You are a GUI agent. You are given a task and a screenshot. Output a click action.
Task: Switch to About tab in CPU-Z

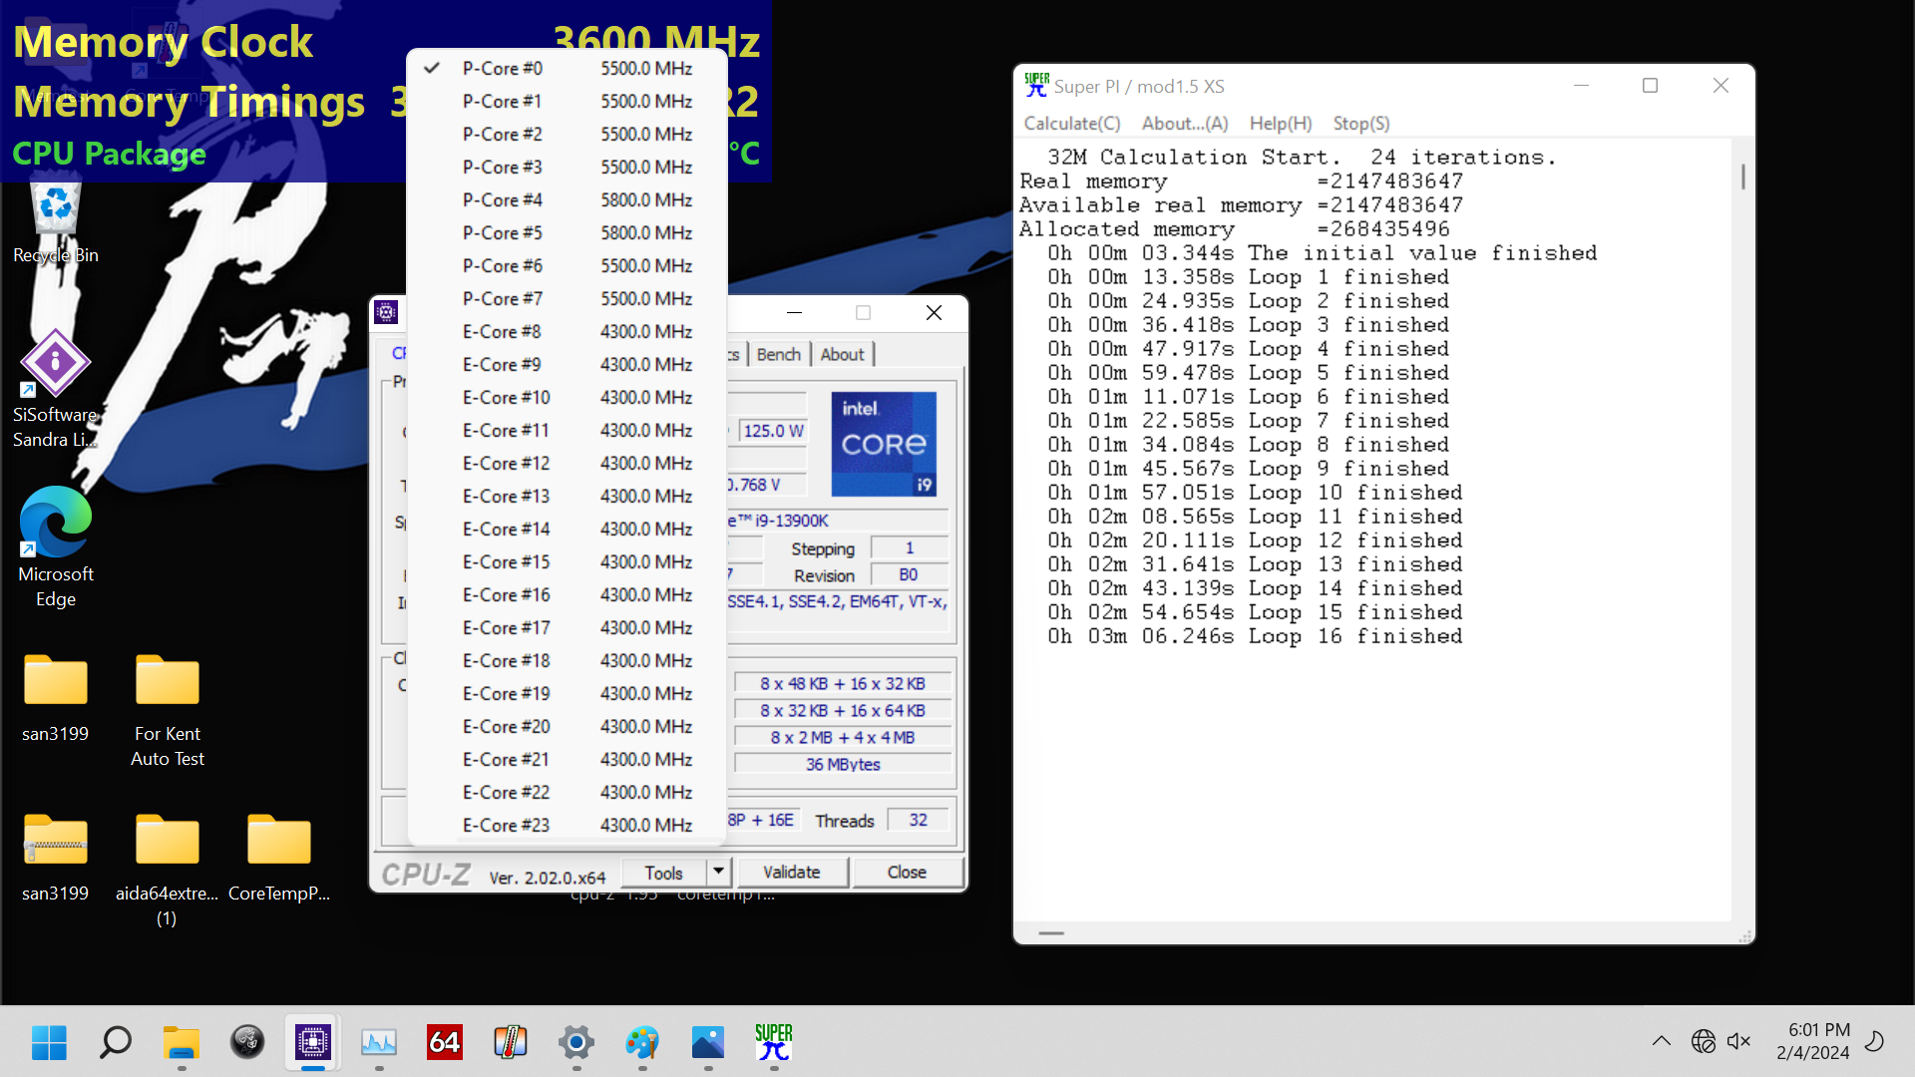point(842,354)
